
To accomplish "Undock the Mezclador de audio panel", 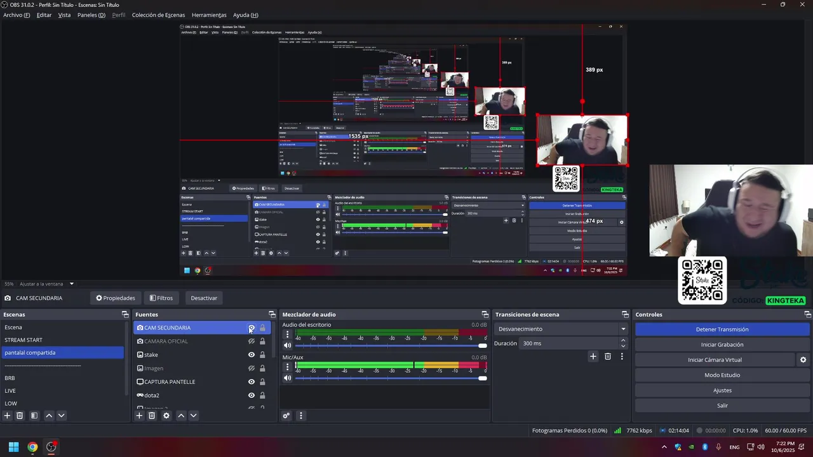I will (485, 315).
